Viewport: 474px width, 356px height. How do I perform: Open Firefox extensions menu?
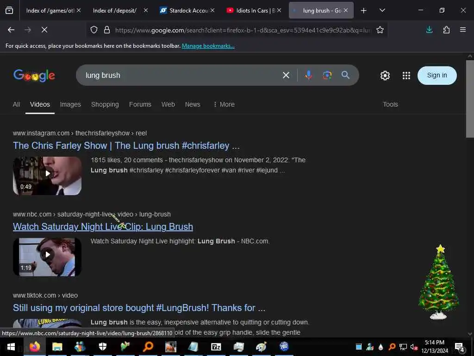pyautogui.click(x=446, y=30)
